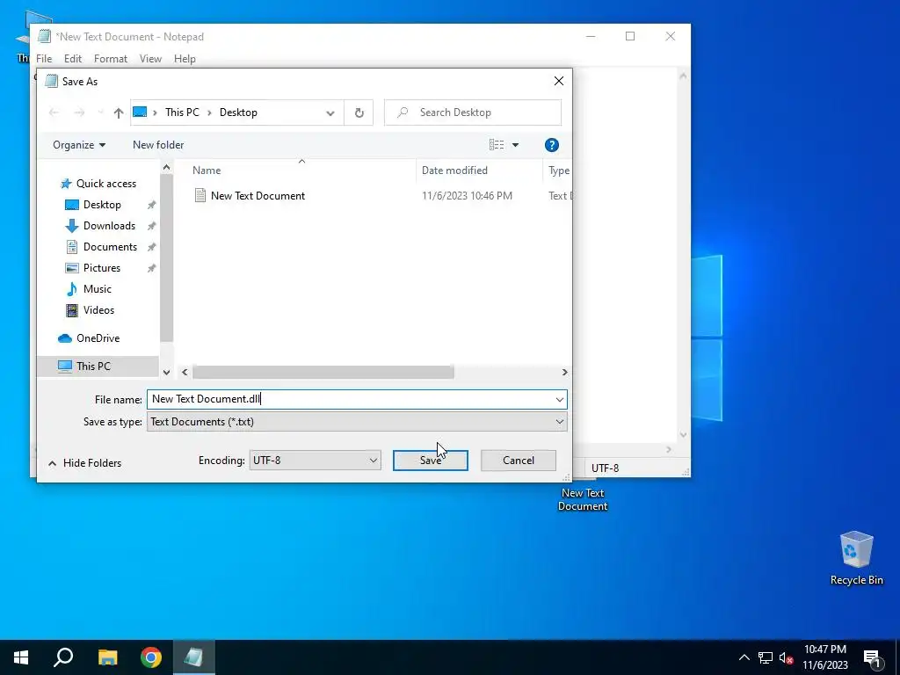The image size is (900, 675).
Task: Click the File name text field
Action: click(x=350, y=400)
